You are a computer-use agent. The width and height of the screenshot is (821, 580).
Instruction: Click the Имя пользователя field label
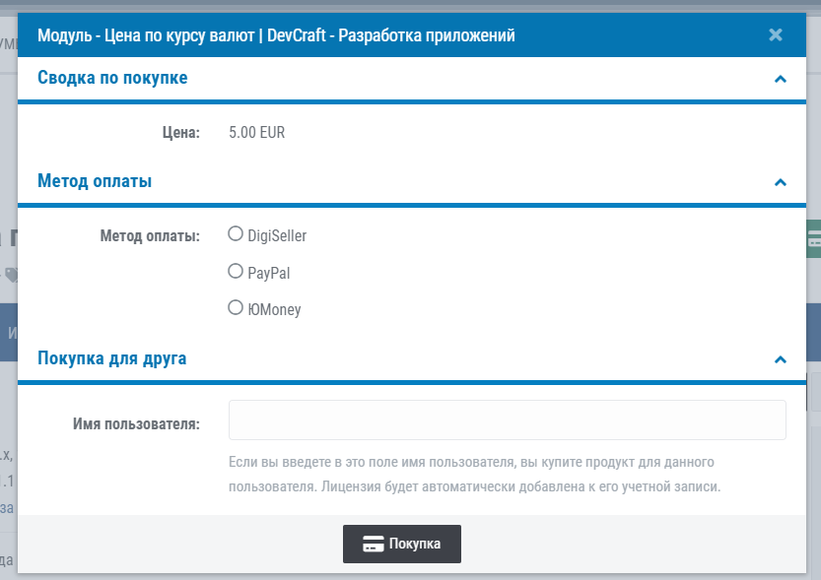click(136, 424)
